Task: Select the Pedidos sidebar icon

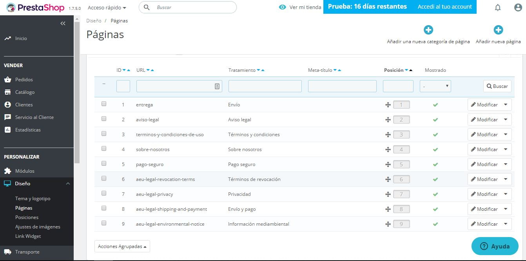Action: pos(8,79)
